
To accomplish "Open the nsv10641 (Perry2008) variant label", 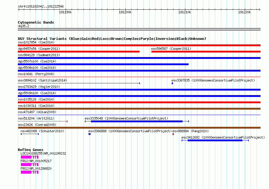I will coord(36,74).
